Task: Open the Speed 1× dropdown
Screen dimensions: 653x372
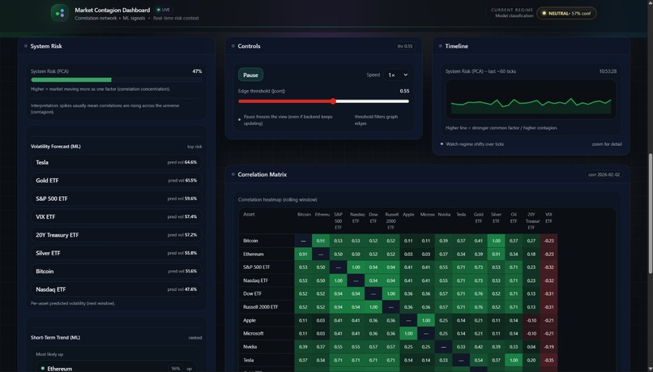Action: (398, 75)
